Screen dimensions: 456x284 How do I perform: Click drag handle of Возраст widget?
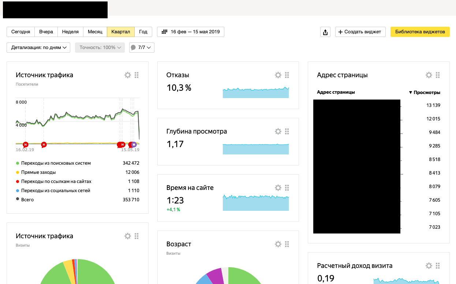[x=287, y=244]
